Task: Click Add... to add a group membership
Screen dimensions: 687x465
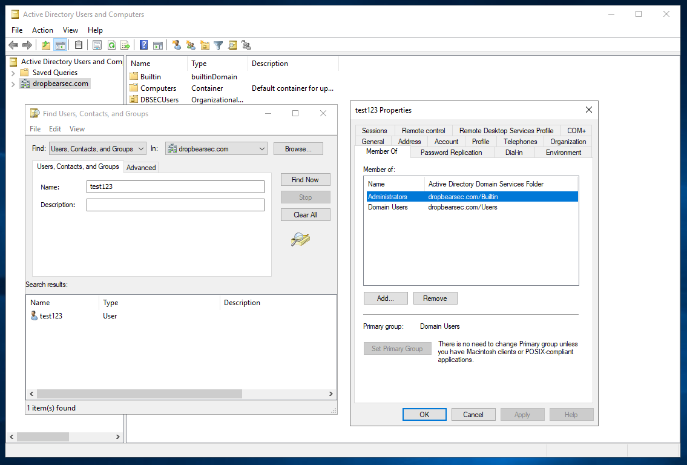Action: [x=386, y=298]
